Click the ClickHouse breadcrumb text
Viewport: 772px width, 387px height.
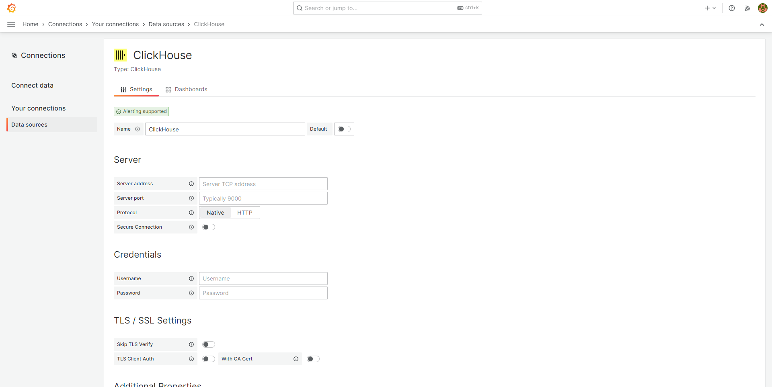(209, 24)
